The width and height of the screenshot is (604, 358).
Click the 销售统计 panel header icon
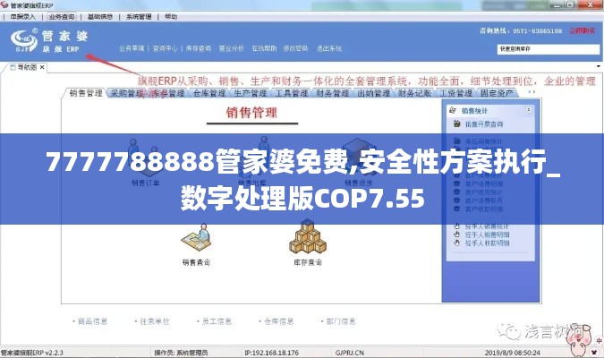click(453, 111)
